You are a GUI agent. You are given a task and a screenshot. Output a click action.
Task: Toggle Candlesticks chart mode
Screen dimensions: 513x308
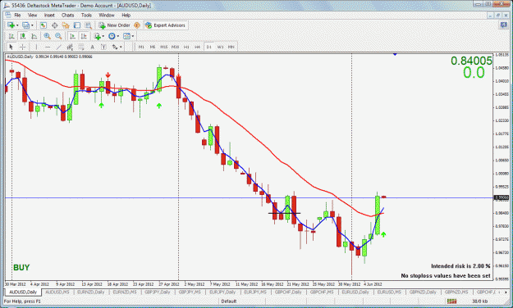tap(23, 36)
